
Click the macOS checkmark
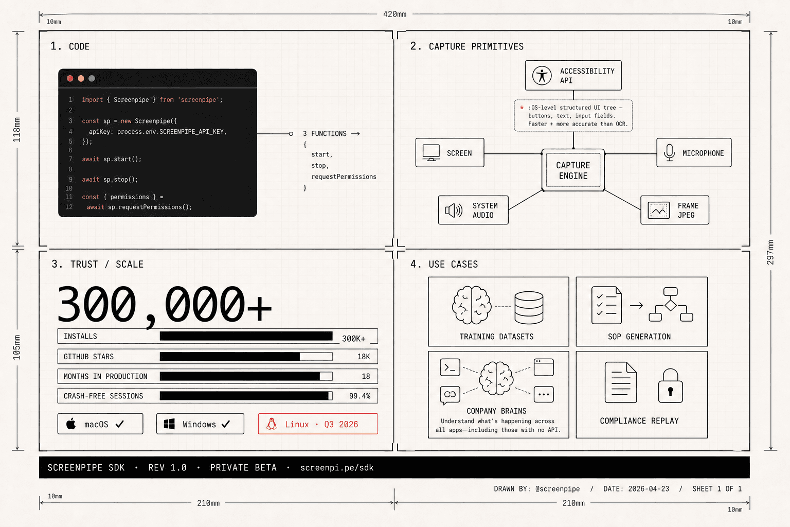click(x=120, y=424)
